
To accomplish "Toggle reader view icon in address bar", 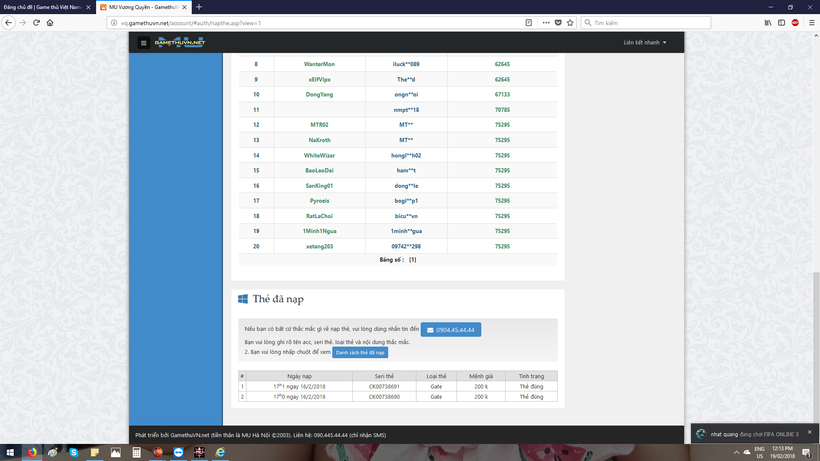I will tap(529, 23).
